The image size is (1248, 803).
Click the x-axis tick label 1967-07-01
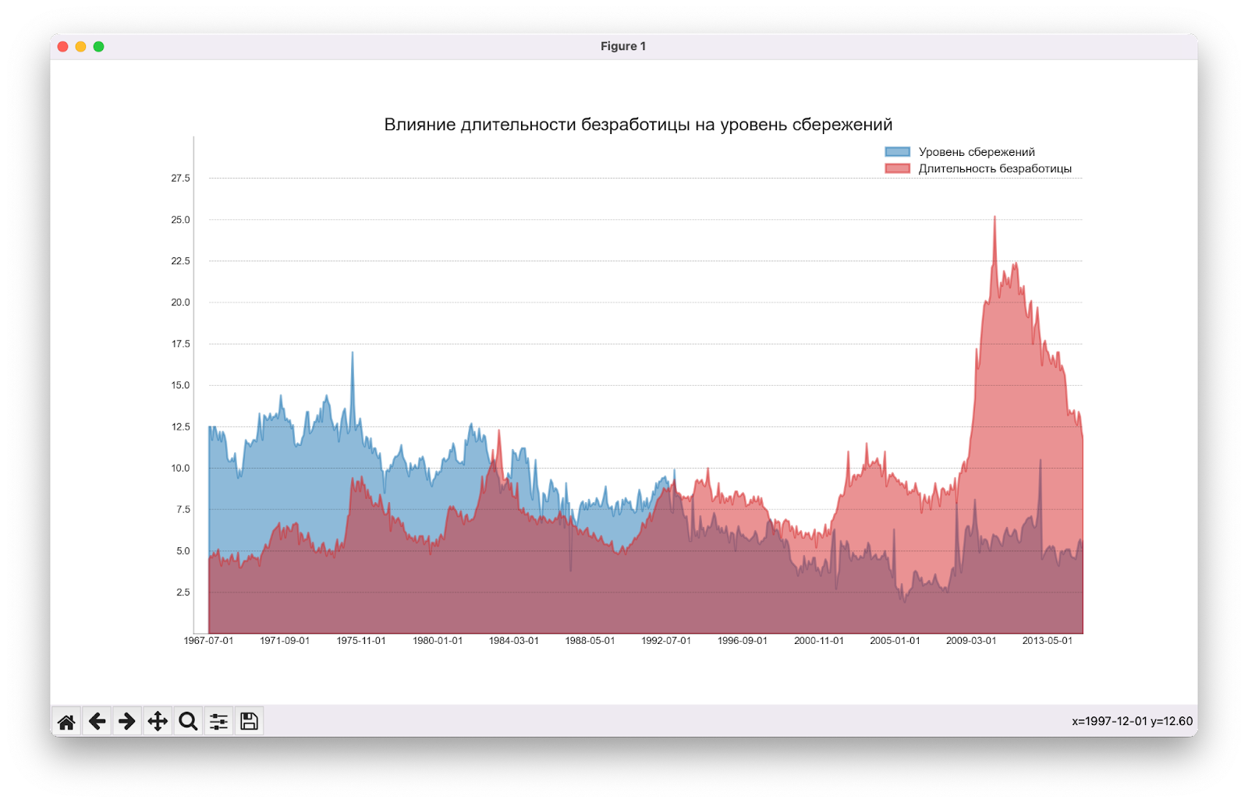pyautogui.click(x=208, y=641)
